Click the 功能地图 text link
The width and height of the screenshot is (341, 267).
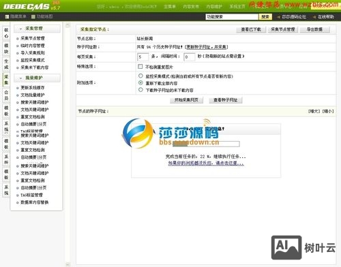(45, 16)
